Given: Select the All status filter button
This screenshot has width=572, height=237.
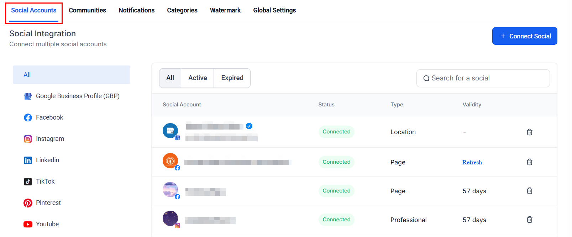Looking at the screenshot, I should pos(170,78).
